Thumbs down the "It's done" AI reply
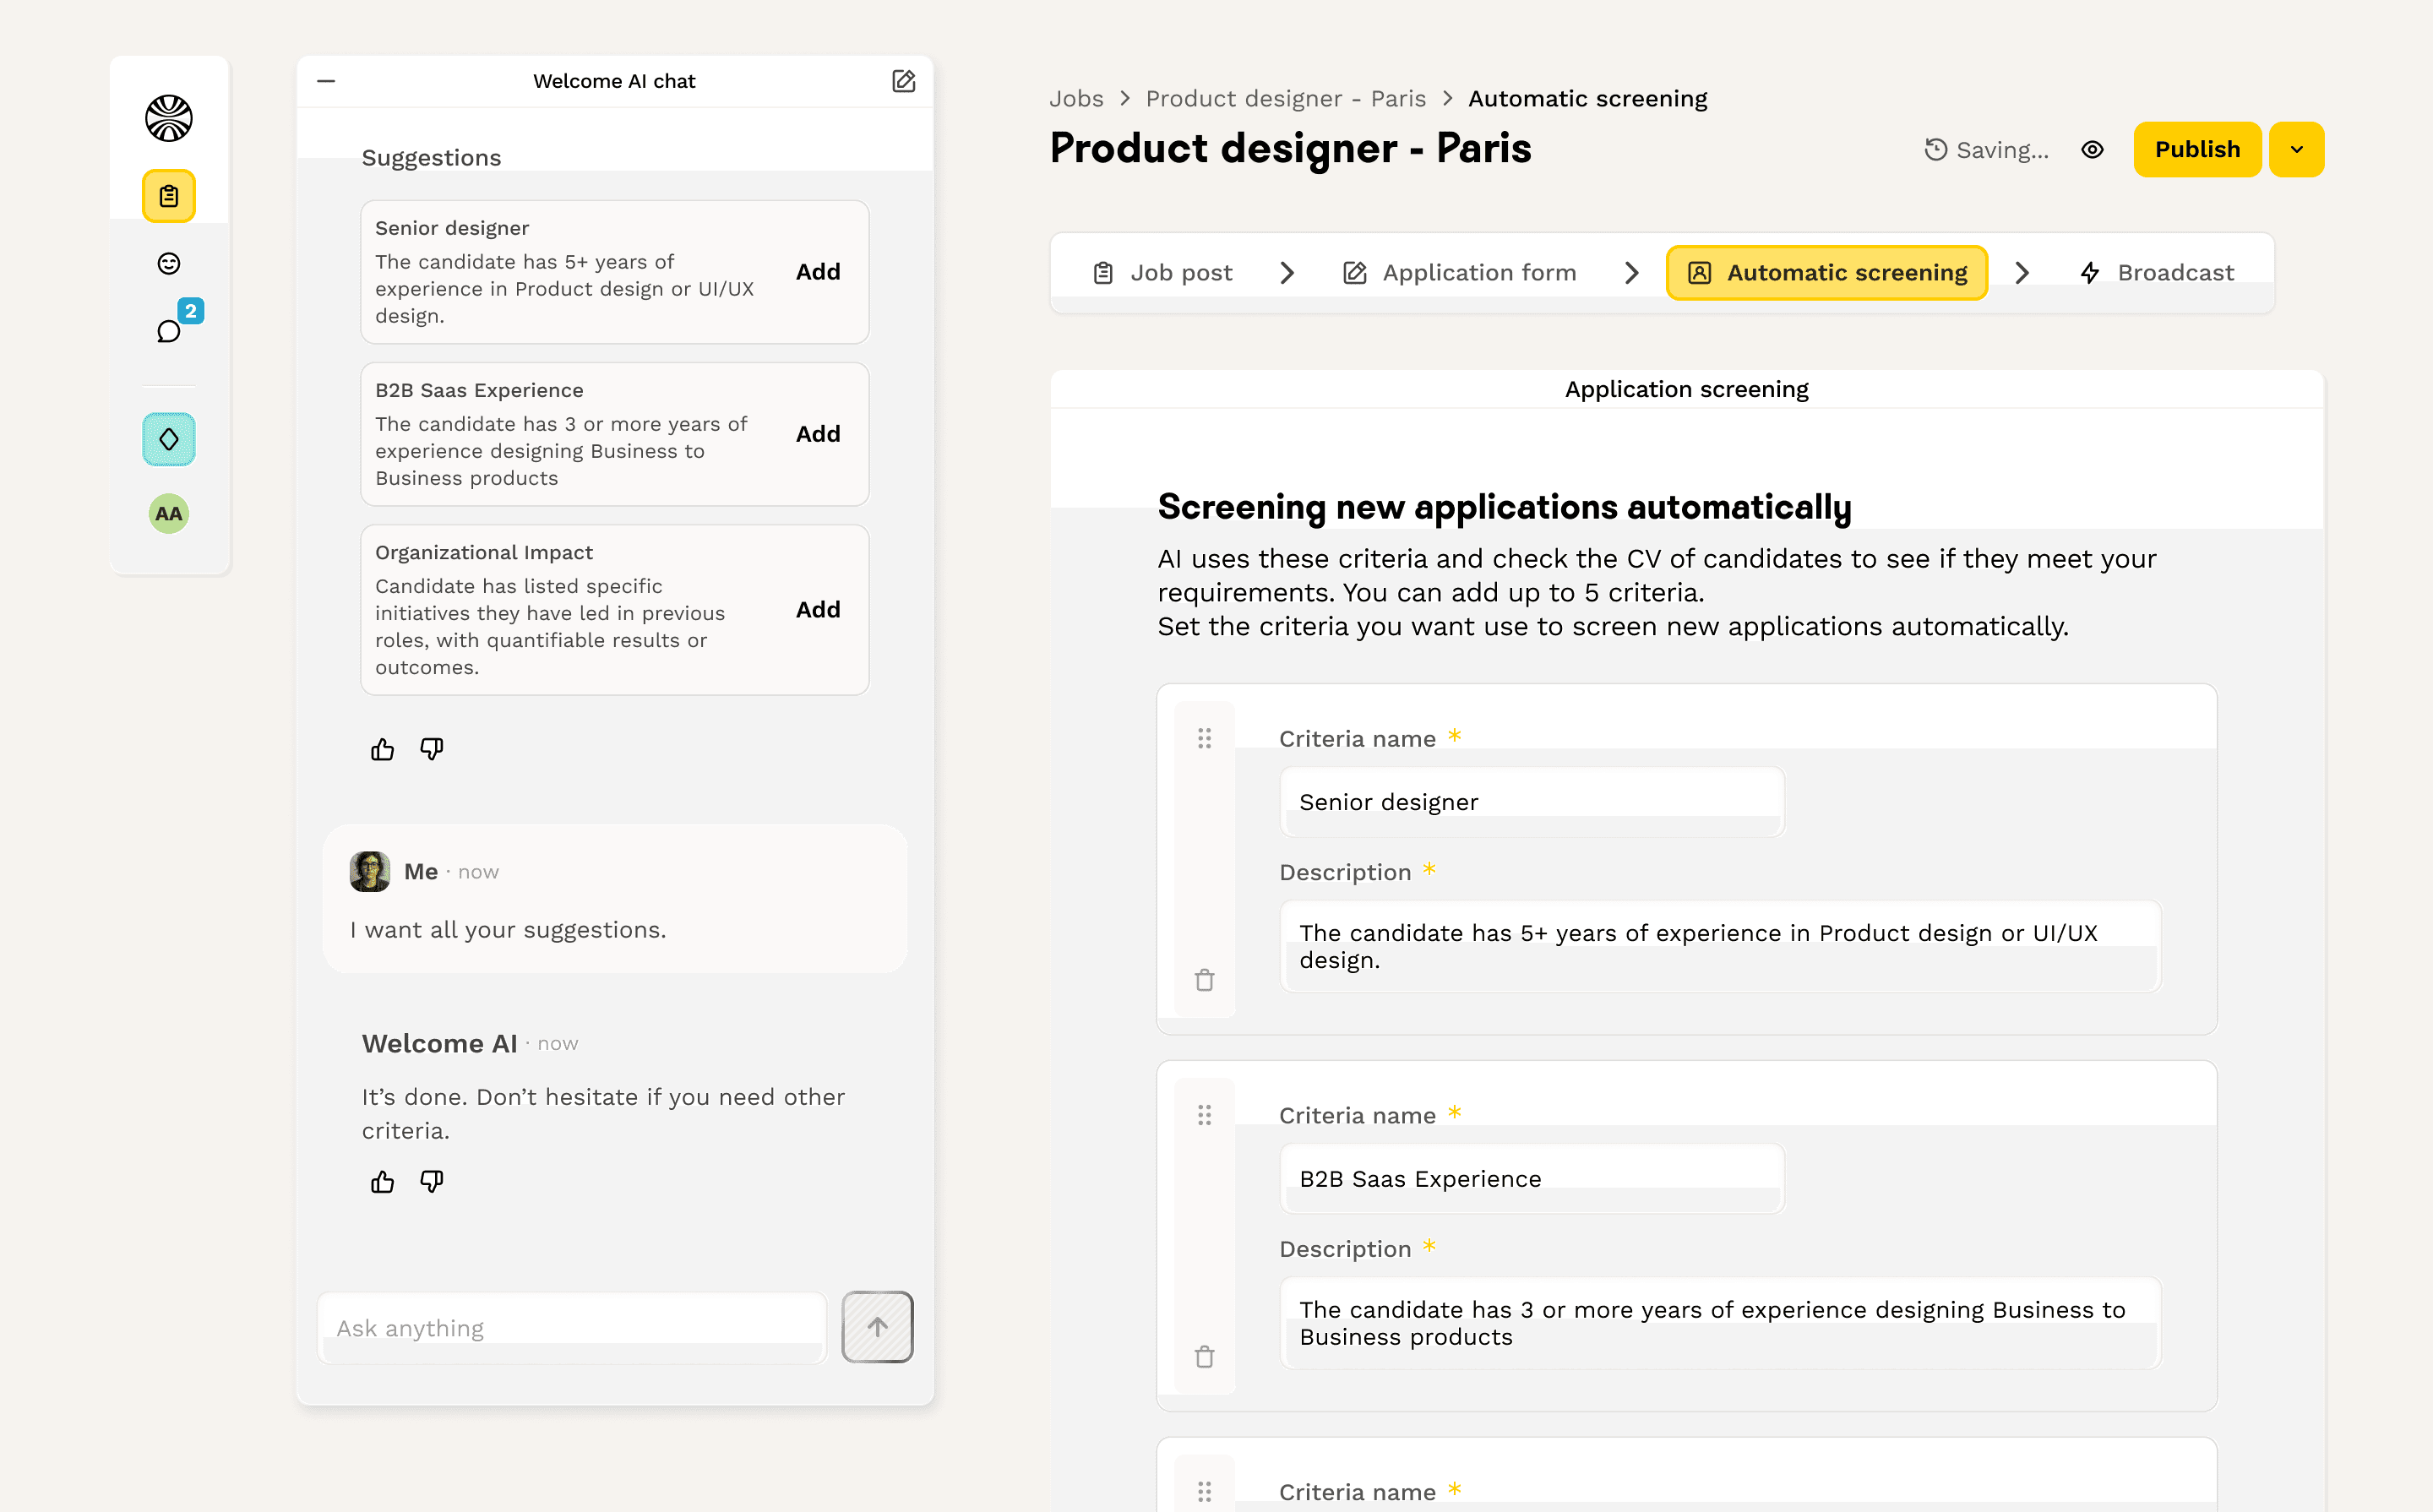Screen dimensions: 2433x1512 431,1182
